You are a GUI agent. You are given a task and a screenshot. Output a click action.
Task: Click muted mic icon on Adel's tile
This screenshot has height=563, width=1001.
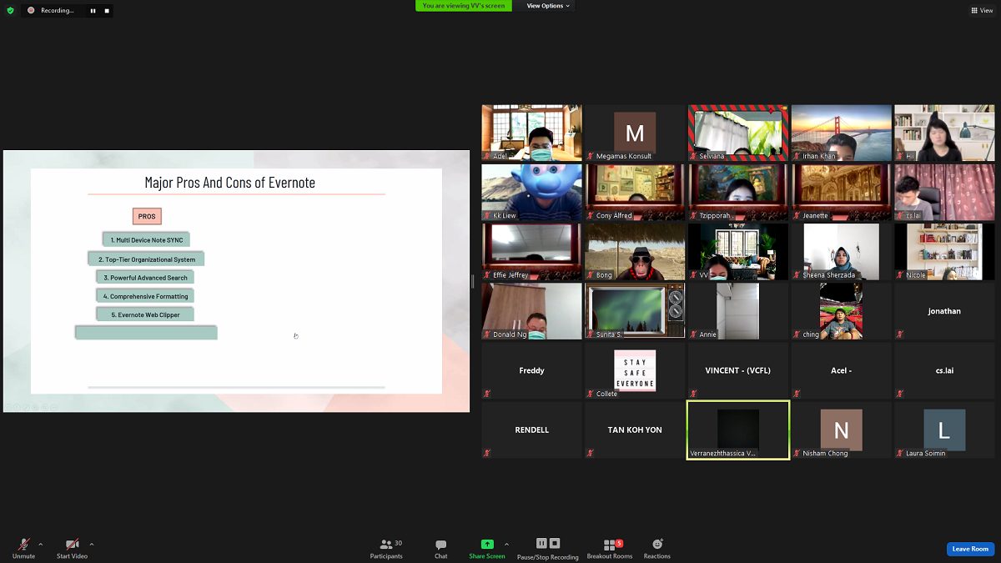[x=487, y=156]
